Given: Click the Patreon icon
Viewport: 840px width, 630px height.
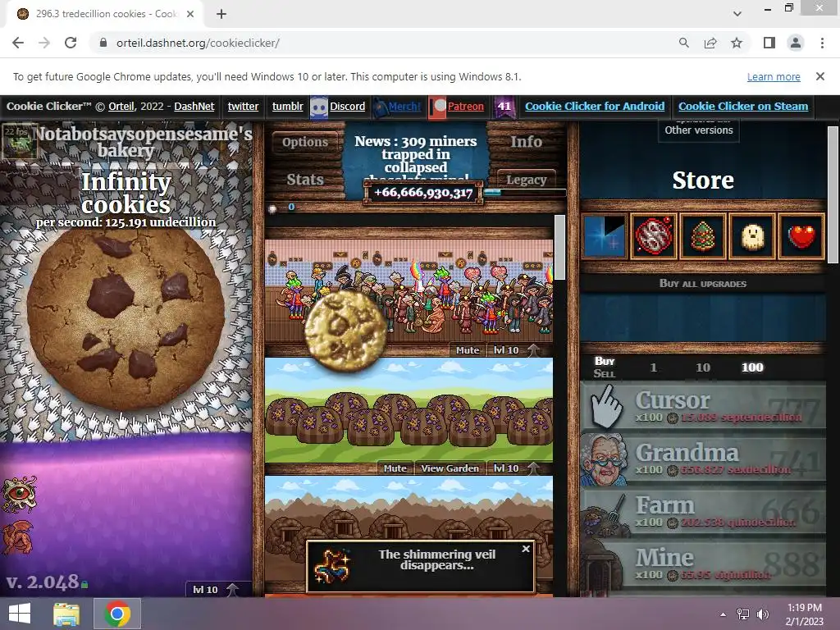Looking at the screenshot, I should pyautogui.click(x=438, y=107).
